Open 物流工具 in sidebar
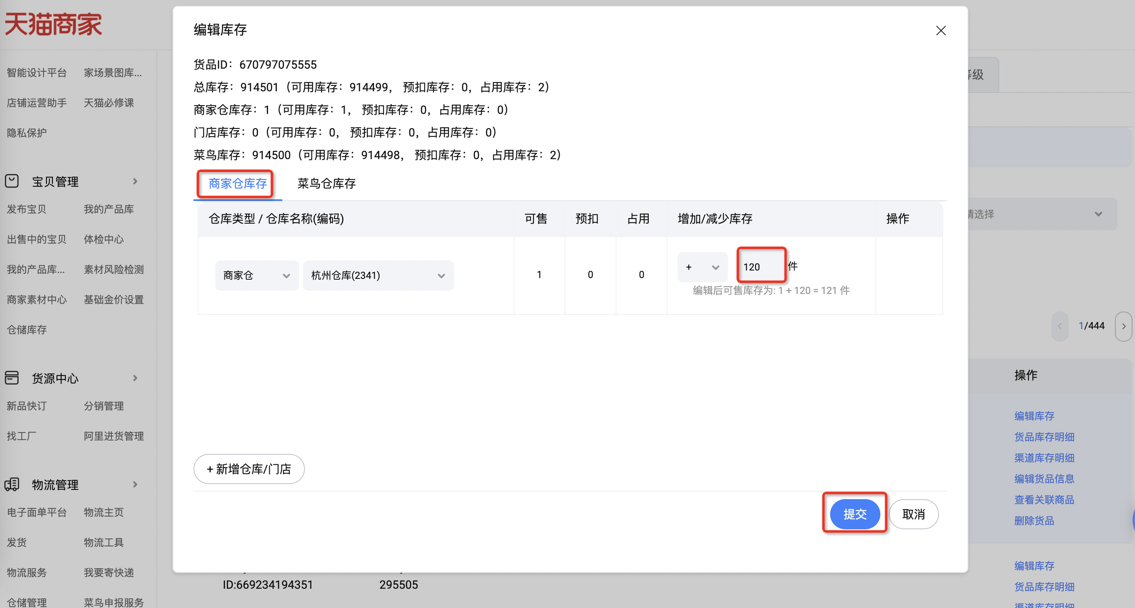The image size is (1135, 608). pyautogui.click(x=103, y=542)
